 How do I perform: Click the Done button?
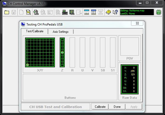point(117,107)
